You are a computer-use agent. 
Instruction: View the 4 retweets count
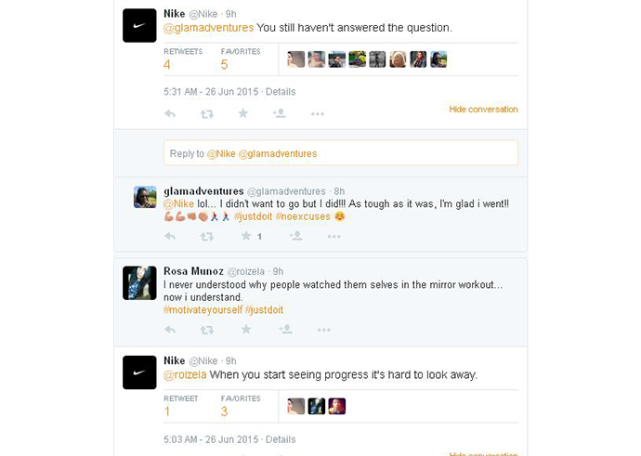[x=167, y=65]
